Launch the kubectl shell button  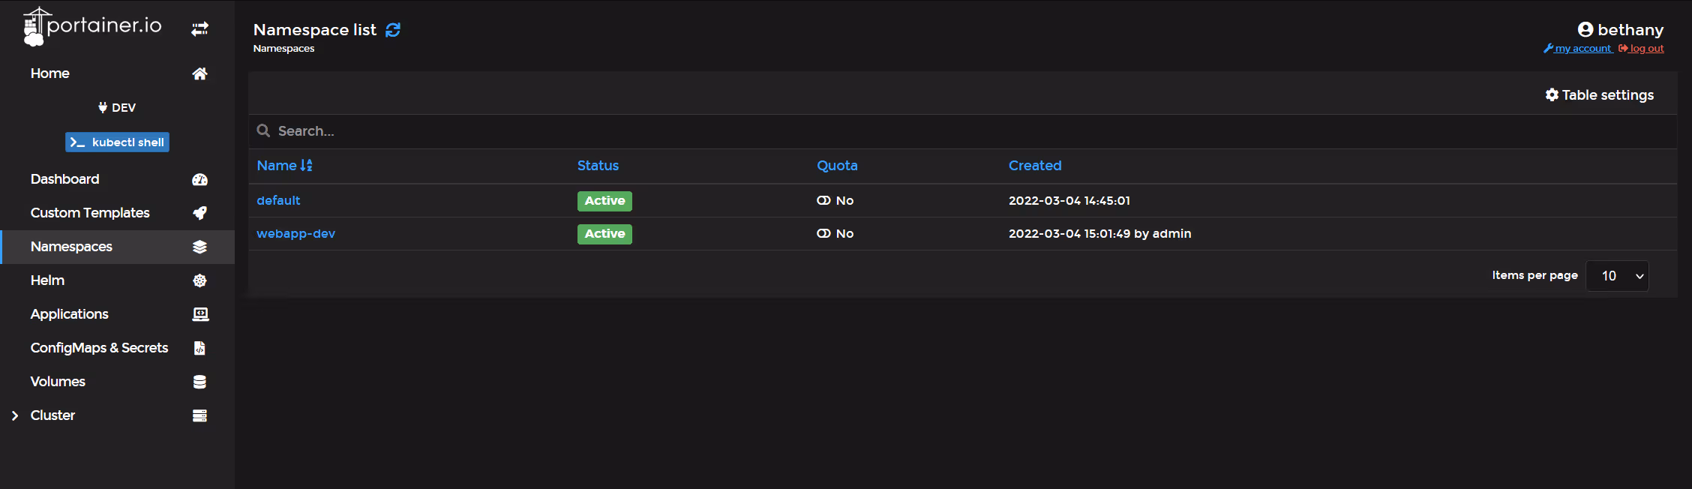click(x=117, y=142)
